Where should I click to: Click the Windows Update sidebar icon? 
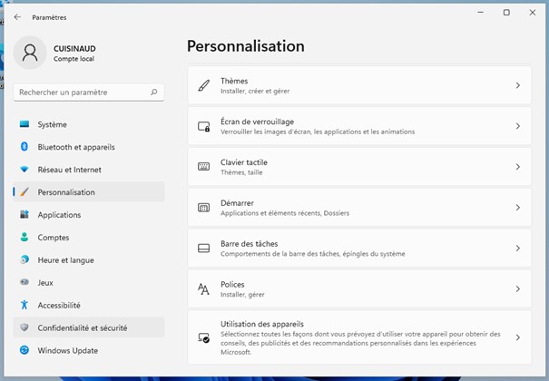pyautogui.click(x=25, y=350)
